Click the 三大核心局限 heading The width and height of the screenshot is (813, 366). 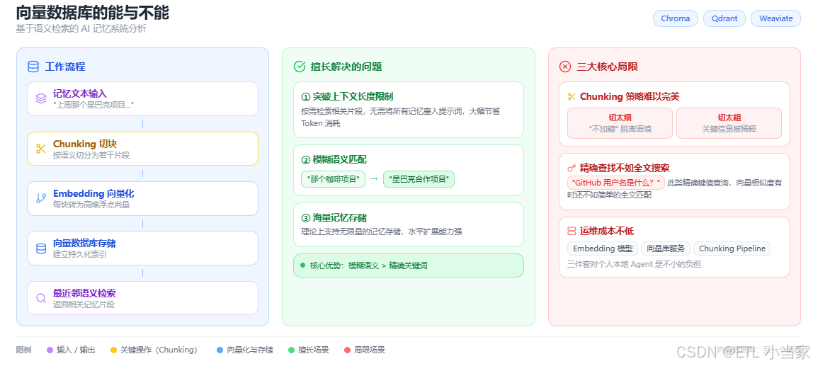pos(607,67)
